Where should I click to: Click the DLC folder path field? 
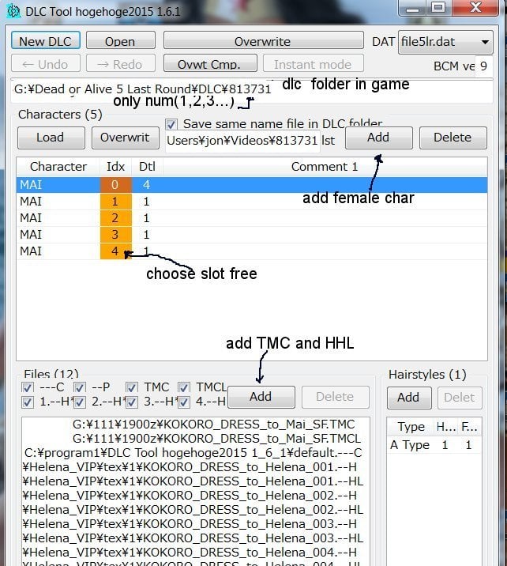[252, 91]
